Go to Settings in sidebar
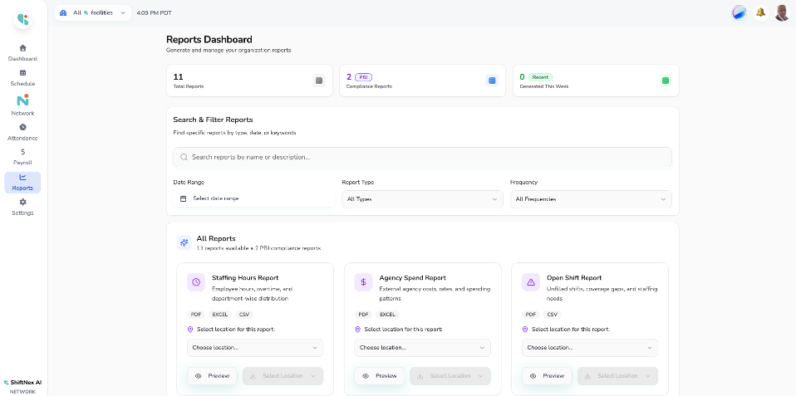 [22, 207]
